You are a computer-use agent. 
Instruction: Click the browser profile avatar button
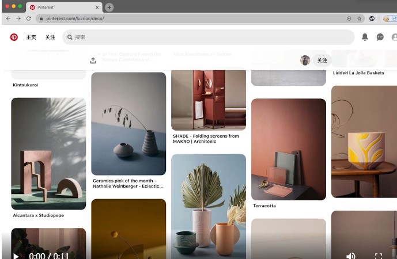390,18
